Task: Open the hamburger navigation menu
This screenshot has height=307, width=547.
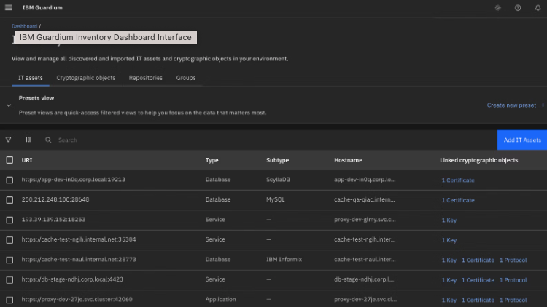Action: [x=9, y=8]
